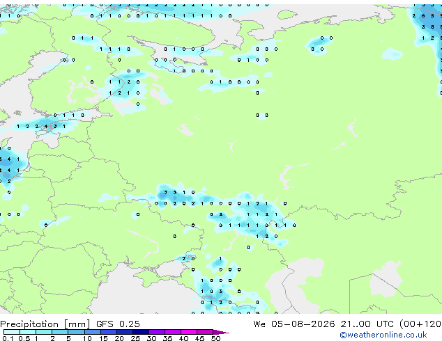The height and width of the screenshot is (341, 442).
Task: Pick the 30–35 mm purple legend swatch
Action: point(156,332)
